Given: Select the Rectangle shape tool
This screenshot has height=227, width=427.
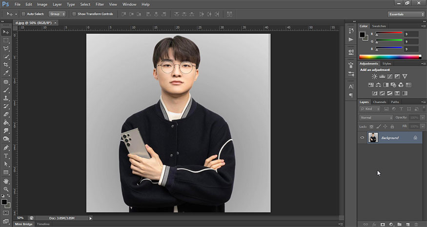Looking at the screenshot, I should point(6,172).
